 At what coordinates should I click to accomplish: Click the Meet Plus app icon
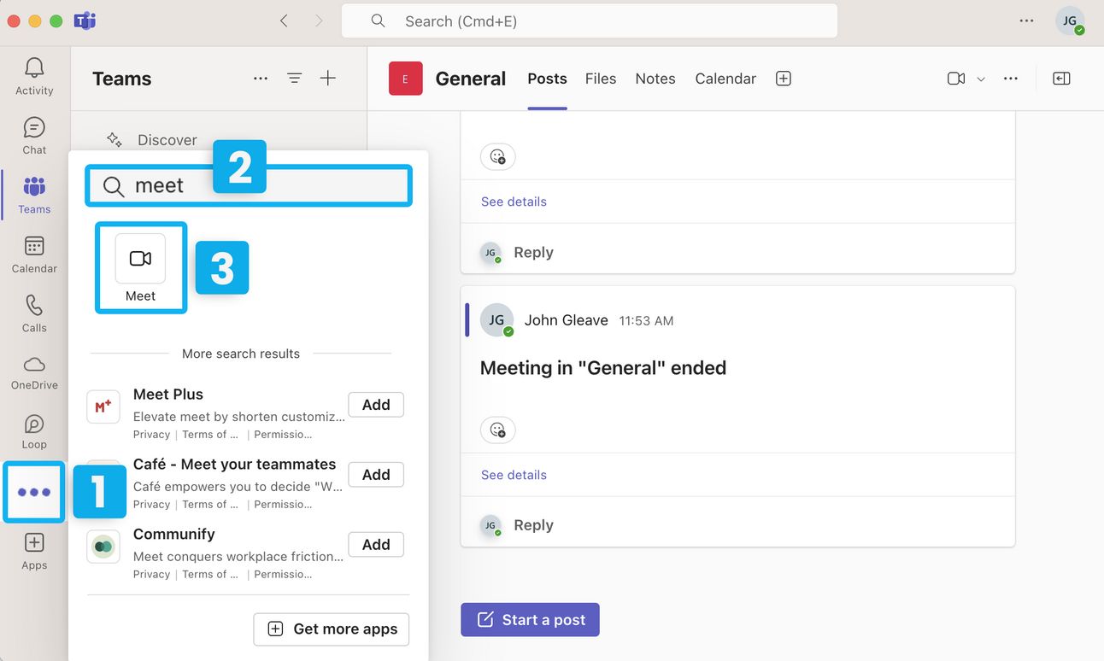click(103, 407)
